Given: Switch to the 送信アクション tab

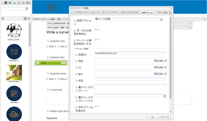Looking at the screenshot, I should click(148, 13).
